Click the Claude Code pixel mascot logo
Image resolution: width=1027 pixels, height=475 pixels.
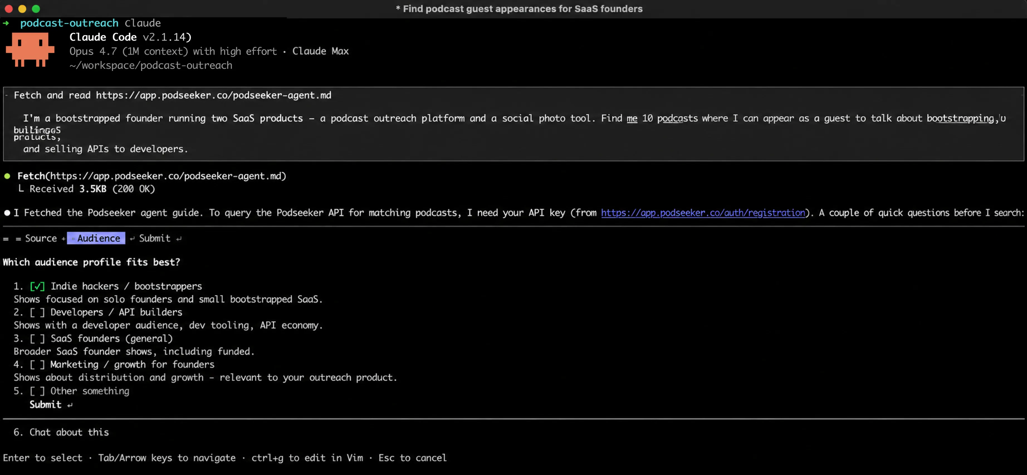click(x=30, y=49)
